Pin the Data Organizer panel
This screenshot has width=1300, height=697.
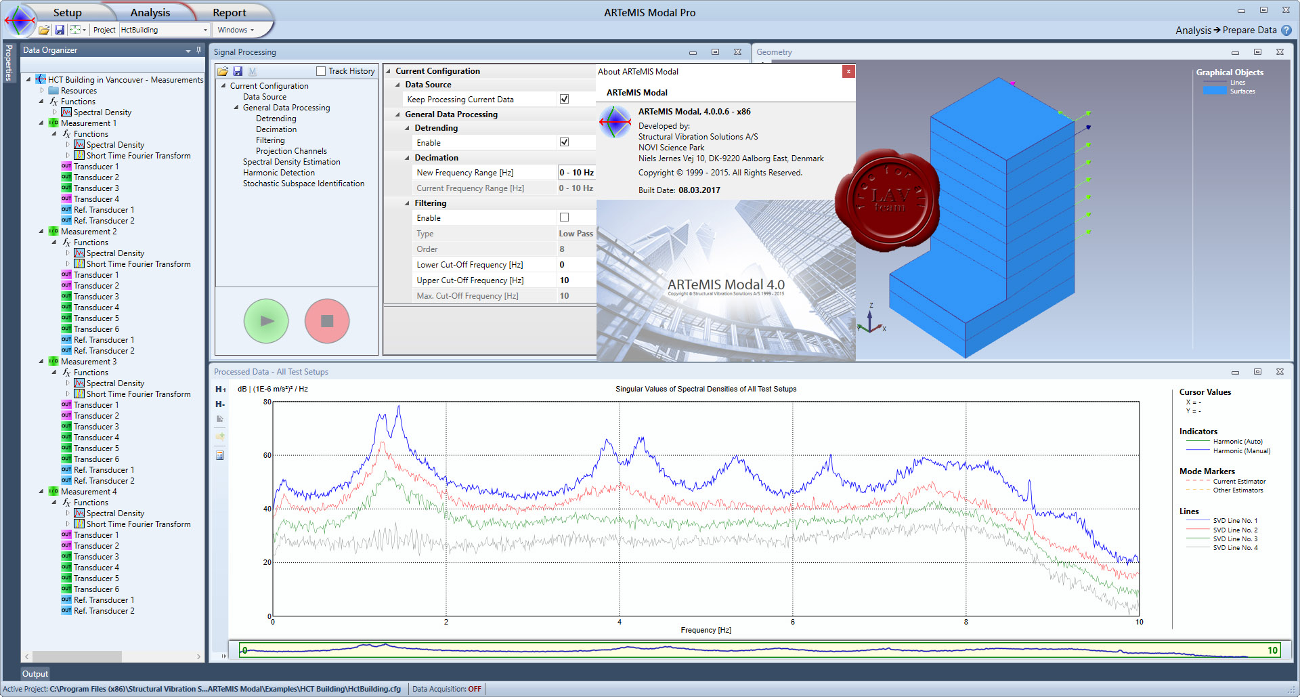[198, 50]
